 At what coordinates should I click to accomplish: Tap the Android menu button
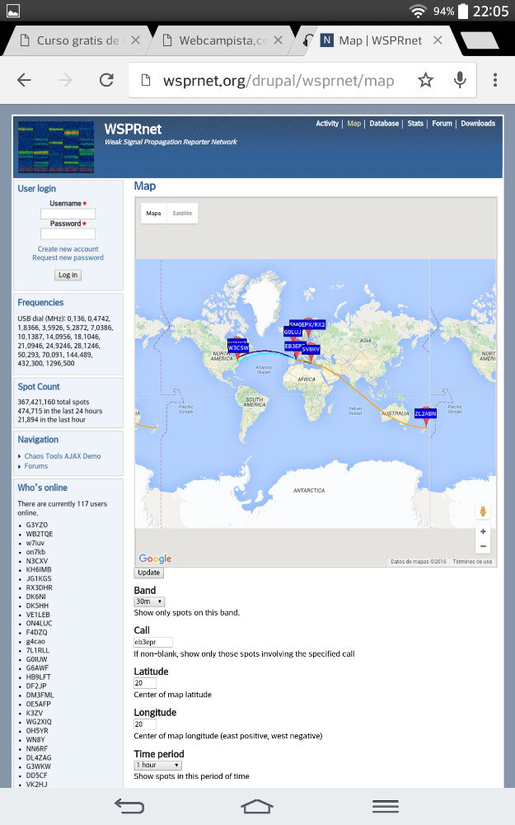pos(385,806)
